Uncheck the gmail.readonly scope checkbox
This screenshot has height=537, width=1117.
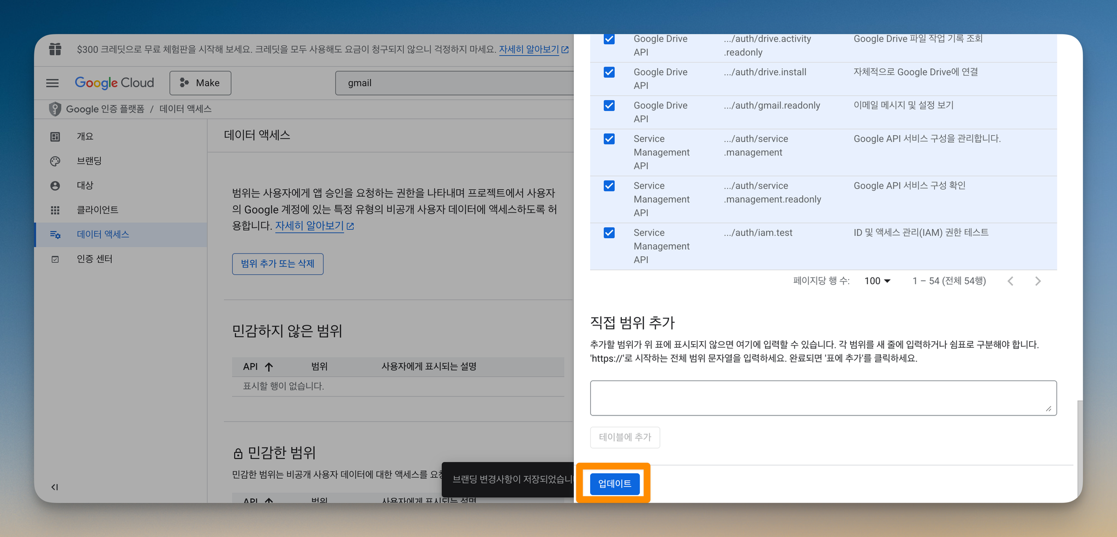pos(609,105)
